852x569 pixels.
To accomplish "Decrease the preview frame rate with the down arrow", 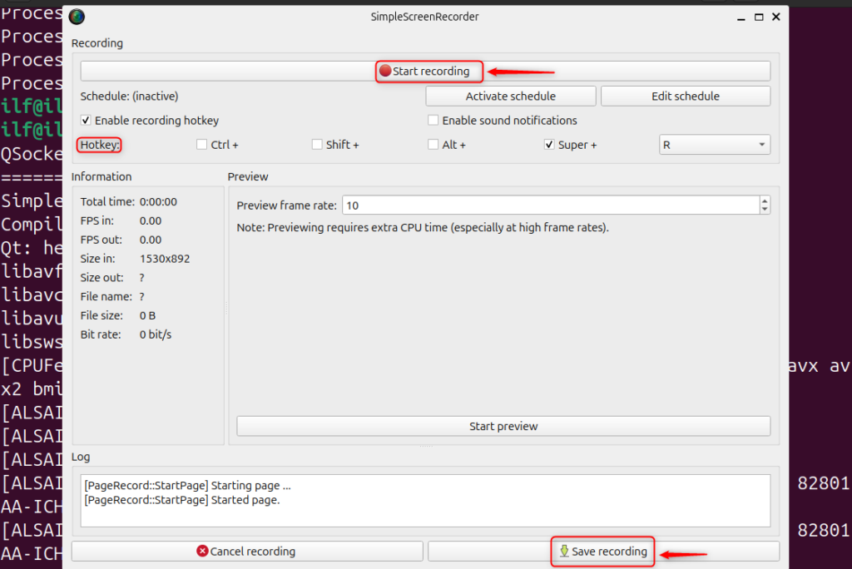I will (x=764, y=208).
